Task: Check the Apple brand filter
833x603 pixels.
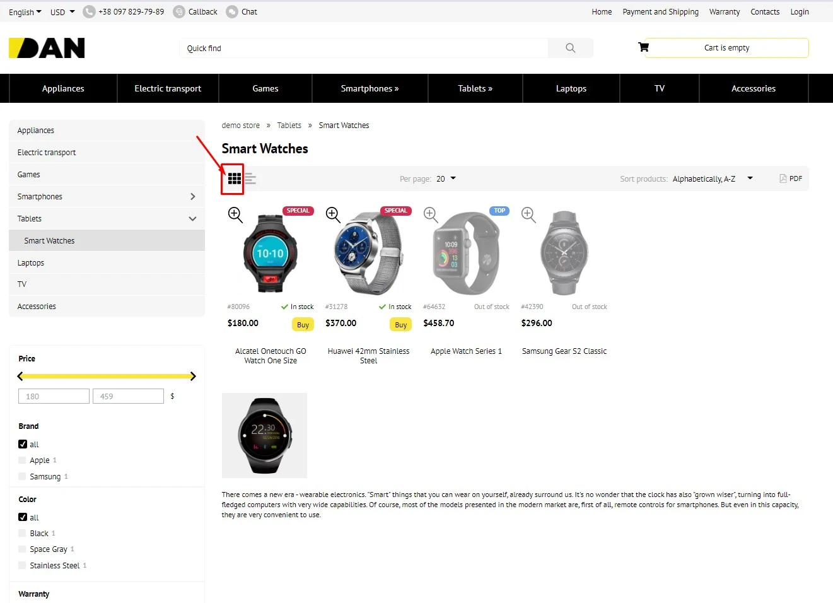Action: (x=22, y=460)
